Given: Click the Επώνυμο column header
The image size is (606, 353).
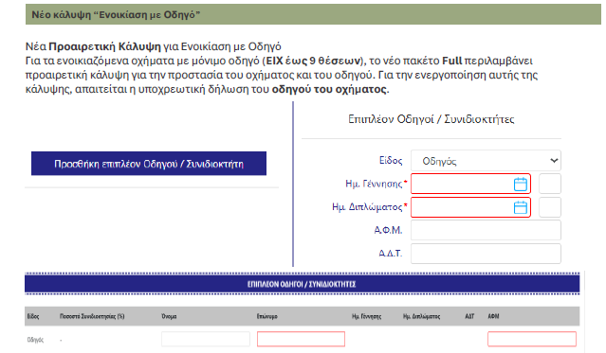Looking at the screenshot, I should 267,316.
